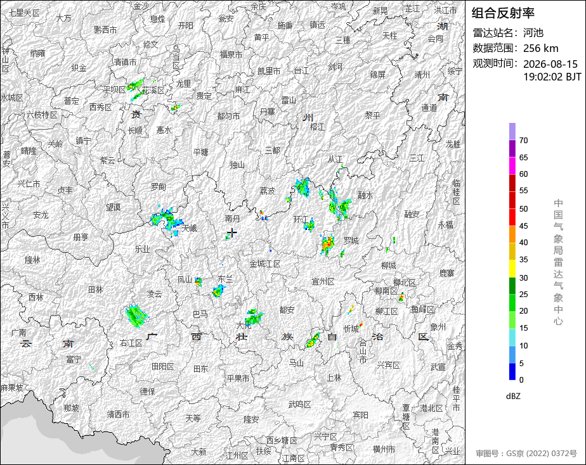
Task: Click the 审图号 GS京 (2022) 0372号 text
Action: pyautogui.click(x=526, y=454)
